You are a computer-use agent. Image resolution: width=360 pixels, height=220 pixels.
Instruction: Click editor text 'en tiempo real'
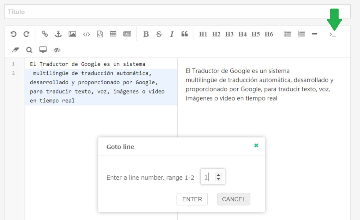click(x=52, y=101)
